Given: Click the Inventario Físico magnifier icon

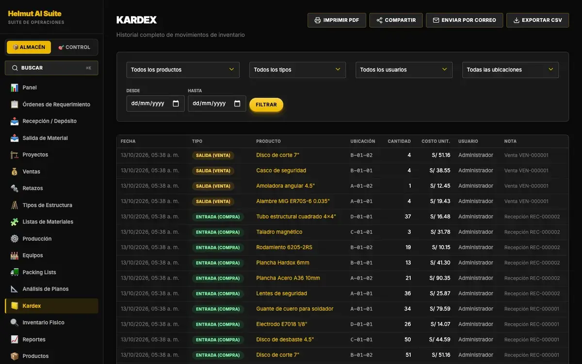Looking at the screenshot, I should (x=14, y=322).
